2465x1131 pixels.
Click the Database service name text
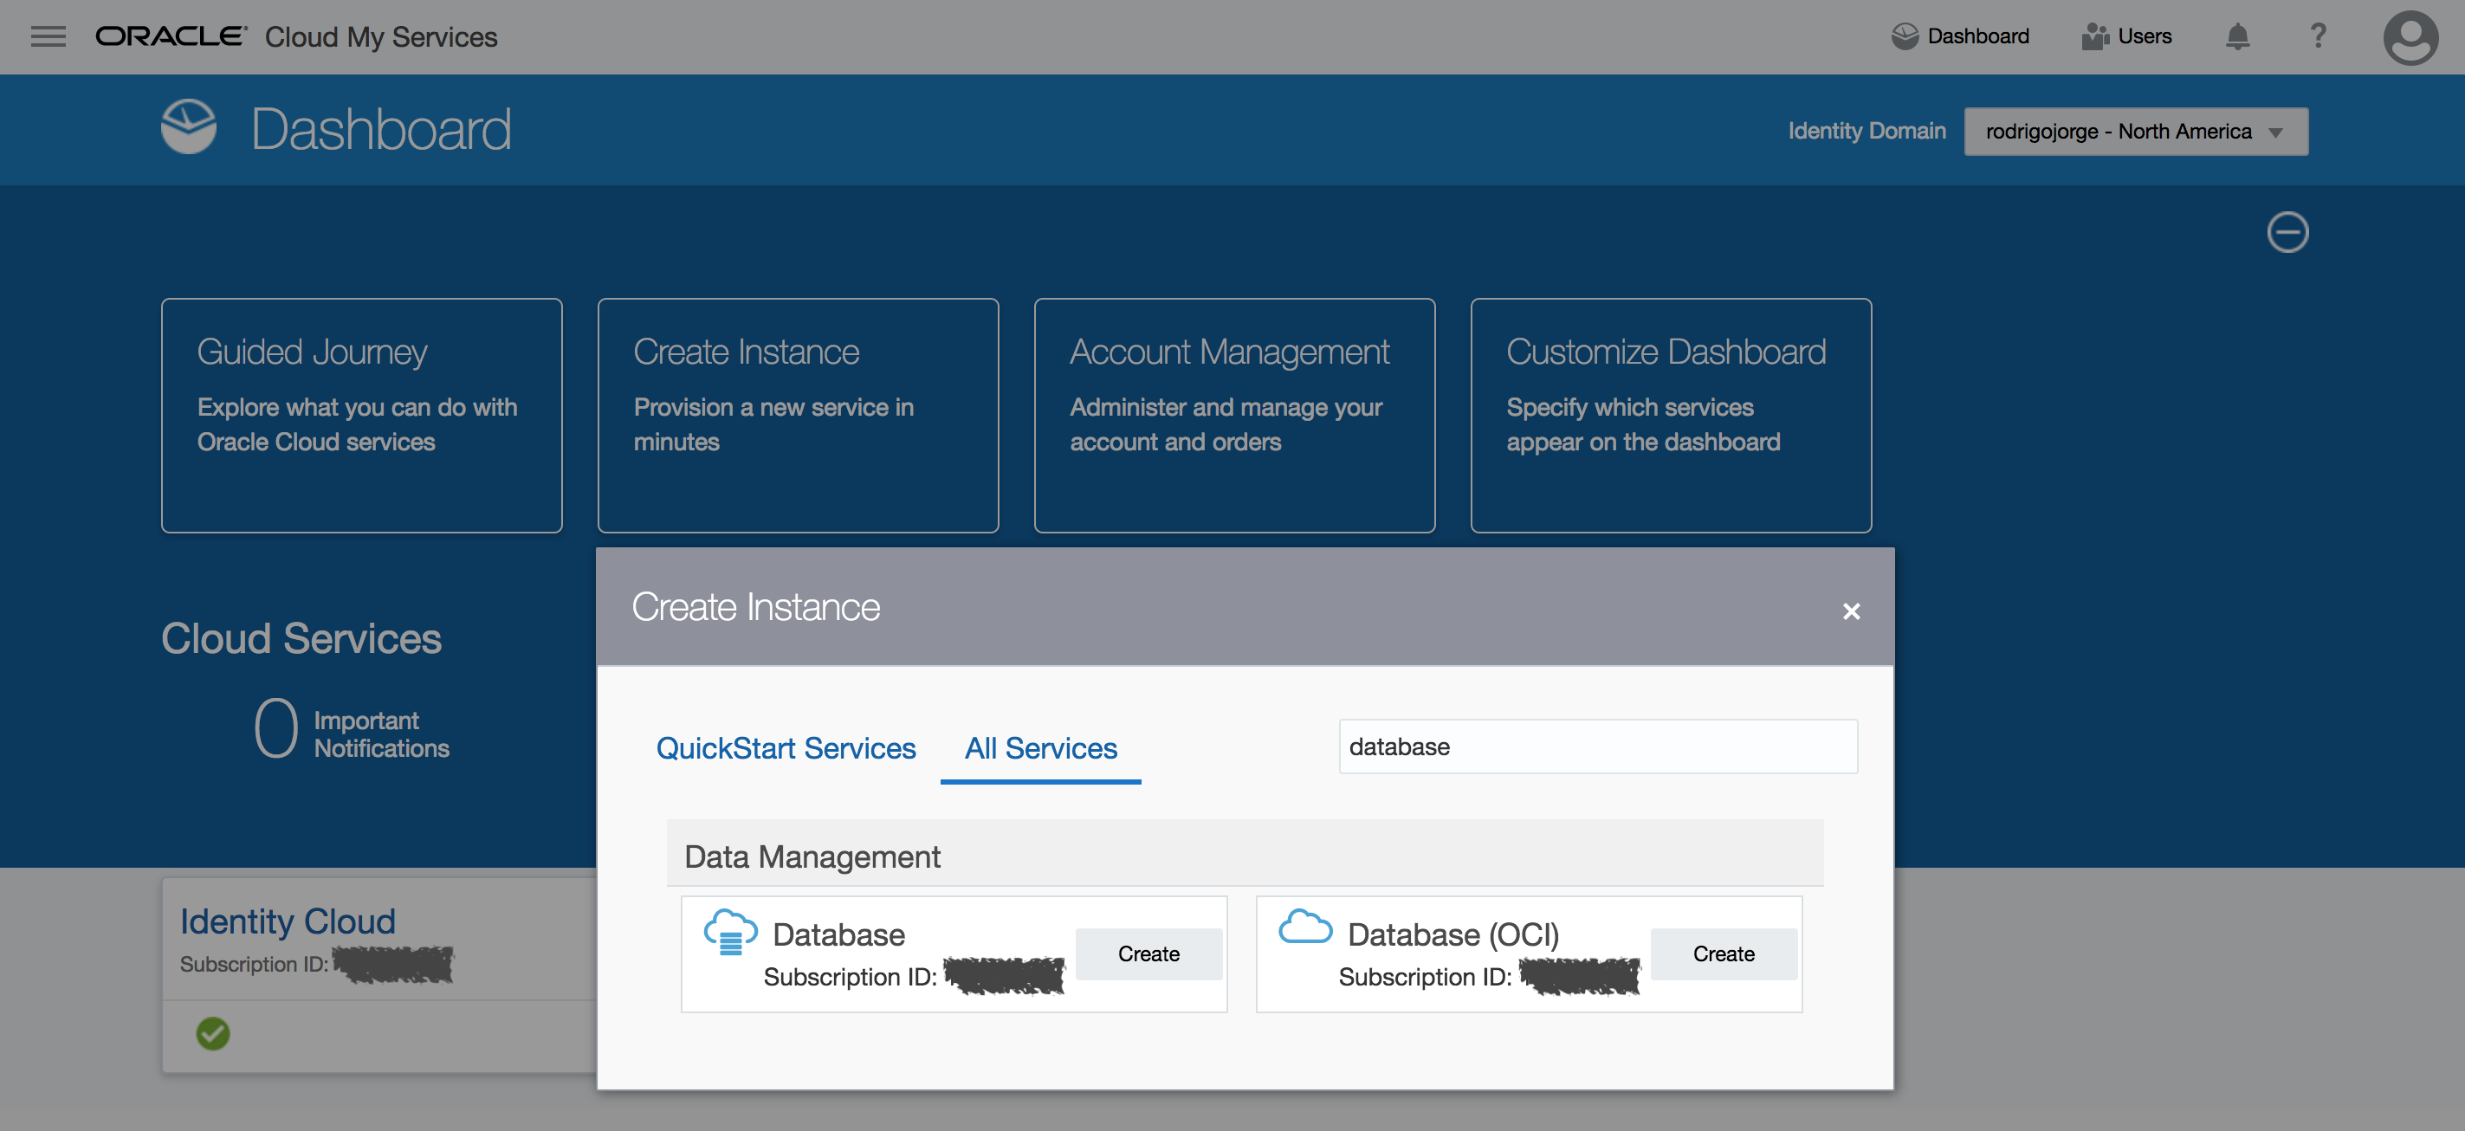838,934
